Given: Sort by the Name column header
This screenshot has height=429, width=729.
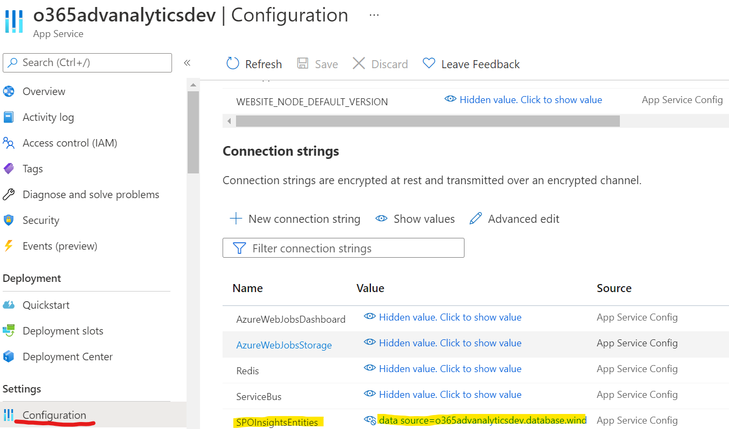Looking at the screenshot, I should tap(248, 288).
